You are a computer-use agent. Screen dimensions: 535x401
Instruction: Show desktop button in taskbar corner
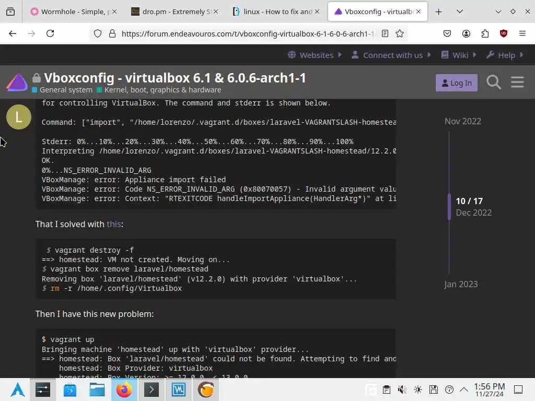[518, 390]
